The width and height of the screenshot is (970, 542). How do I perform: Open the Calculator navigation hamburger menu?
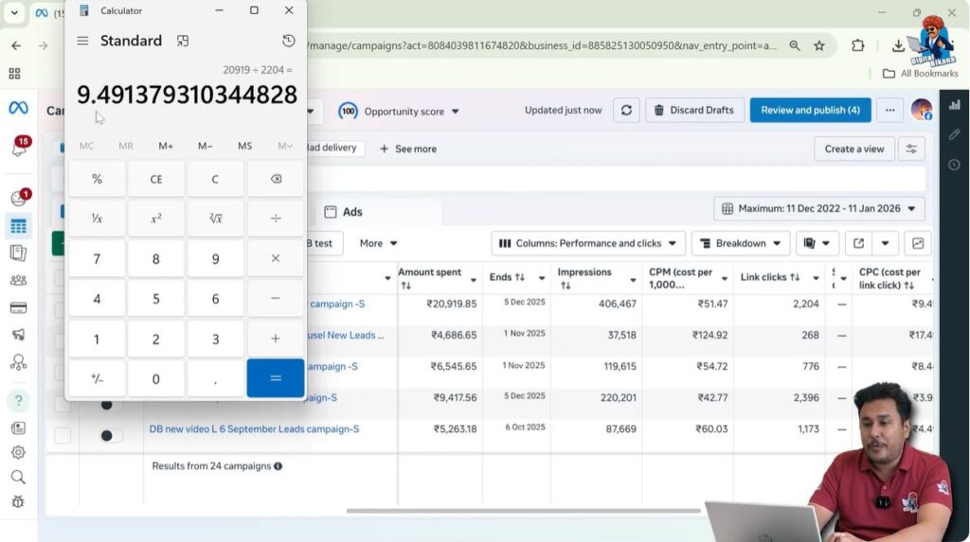(x=82, y=41)
